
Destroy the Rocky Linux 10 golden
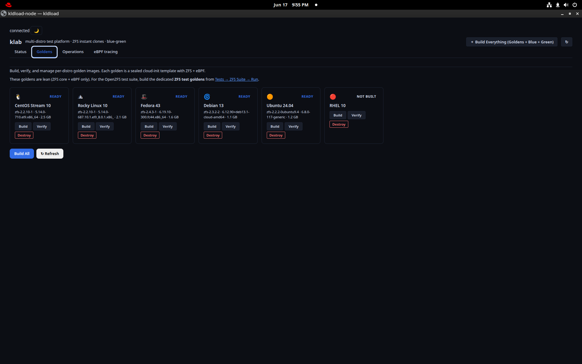[87, 135]
